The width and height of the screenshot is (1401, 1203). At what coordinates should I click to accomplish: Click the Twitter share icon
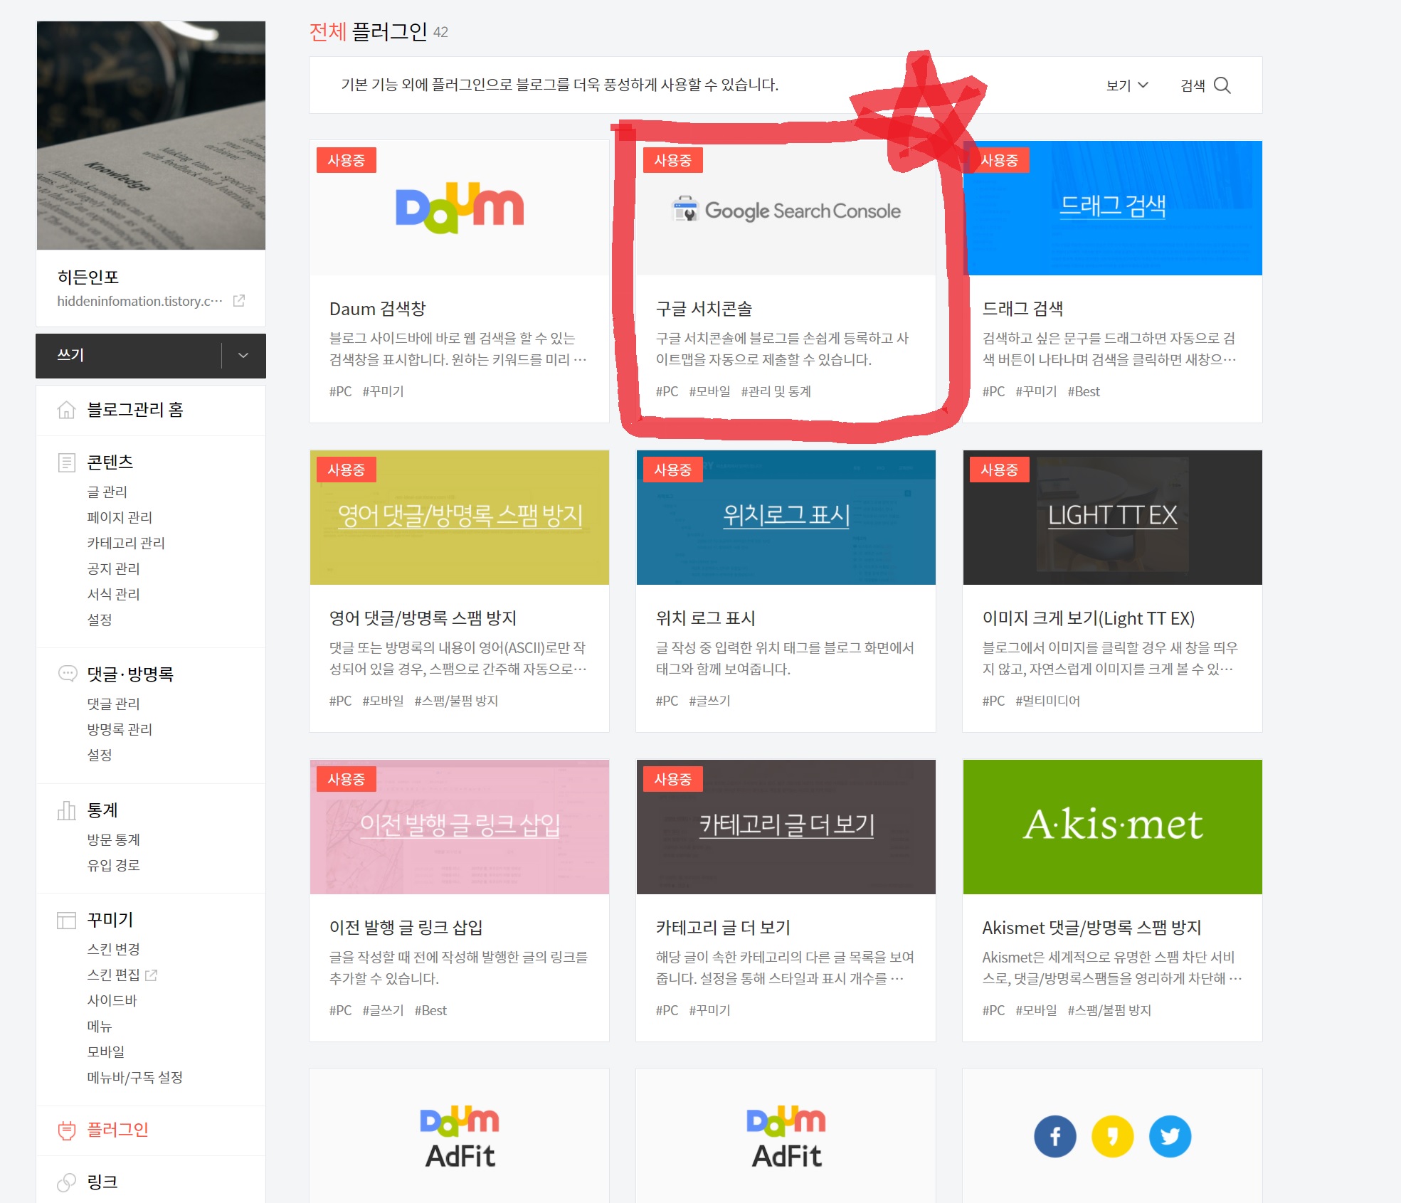tap(1170, 1136)
